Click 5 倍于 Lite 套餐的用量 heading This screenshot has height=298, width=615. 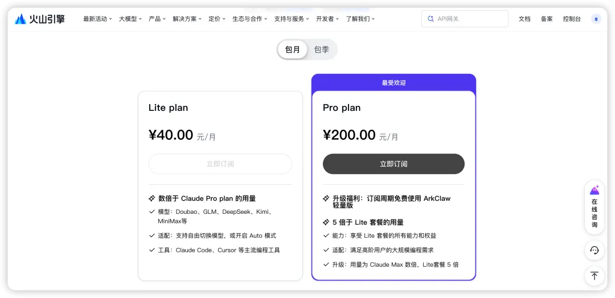tap(368, 222)
